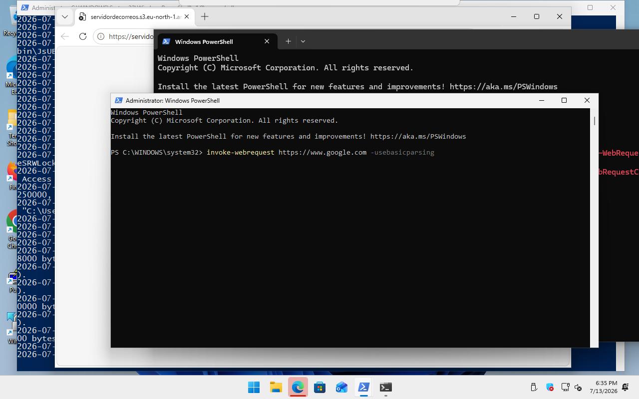Click the muted volume tray icon

(579, 387)
